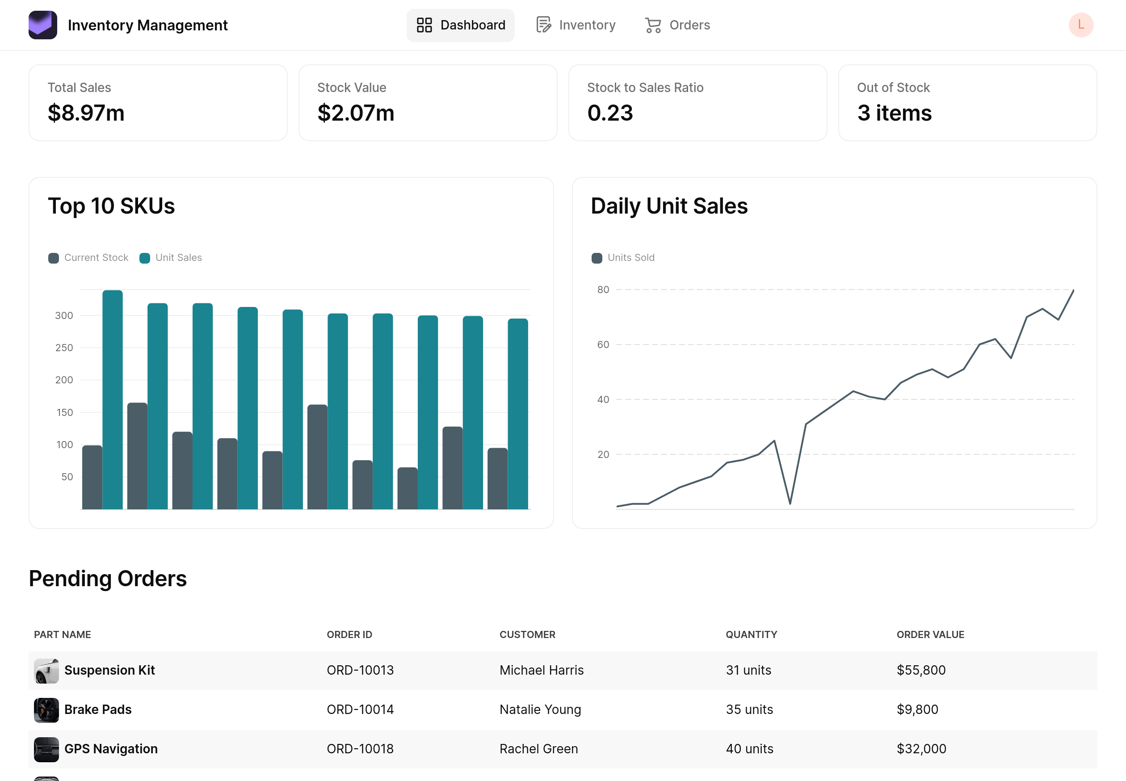Click the Orders cart icon
The image size is (1126, 781).
653,24
